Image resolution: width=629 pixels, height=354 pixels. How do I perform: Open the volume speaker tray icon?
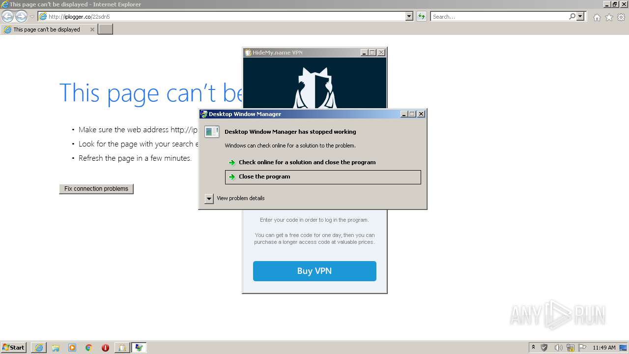point(558,348)
